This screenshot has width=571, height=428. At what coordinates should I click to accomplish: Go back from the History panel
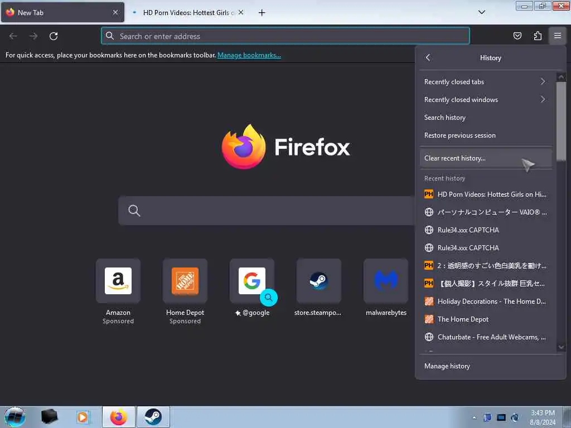pos(428,57)
